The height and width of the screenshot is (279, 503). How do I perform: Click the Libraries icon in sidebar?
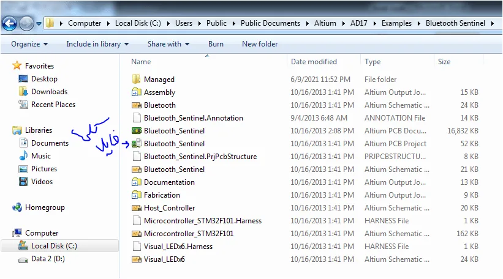pos(17,130)
